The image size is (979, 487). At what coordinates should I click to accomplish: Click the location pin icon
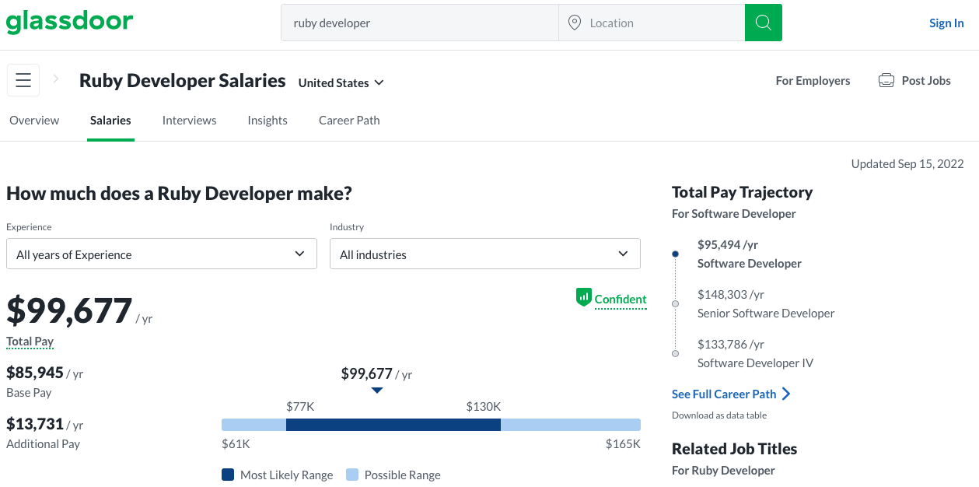(575, 23)
